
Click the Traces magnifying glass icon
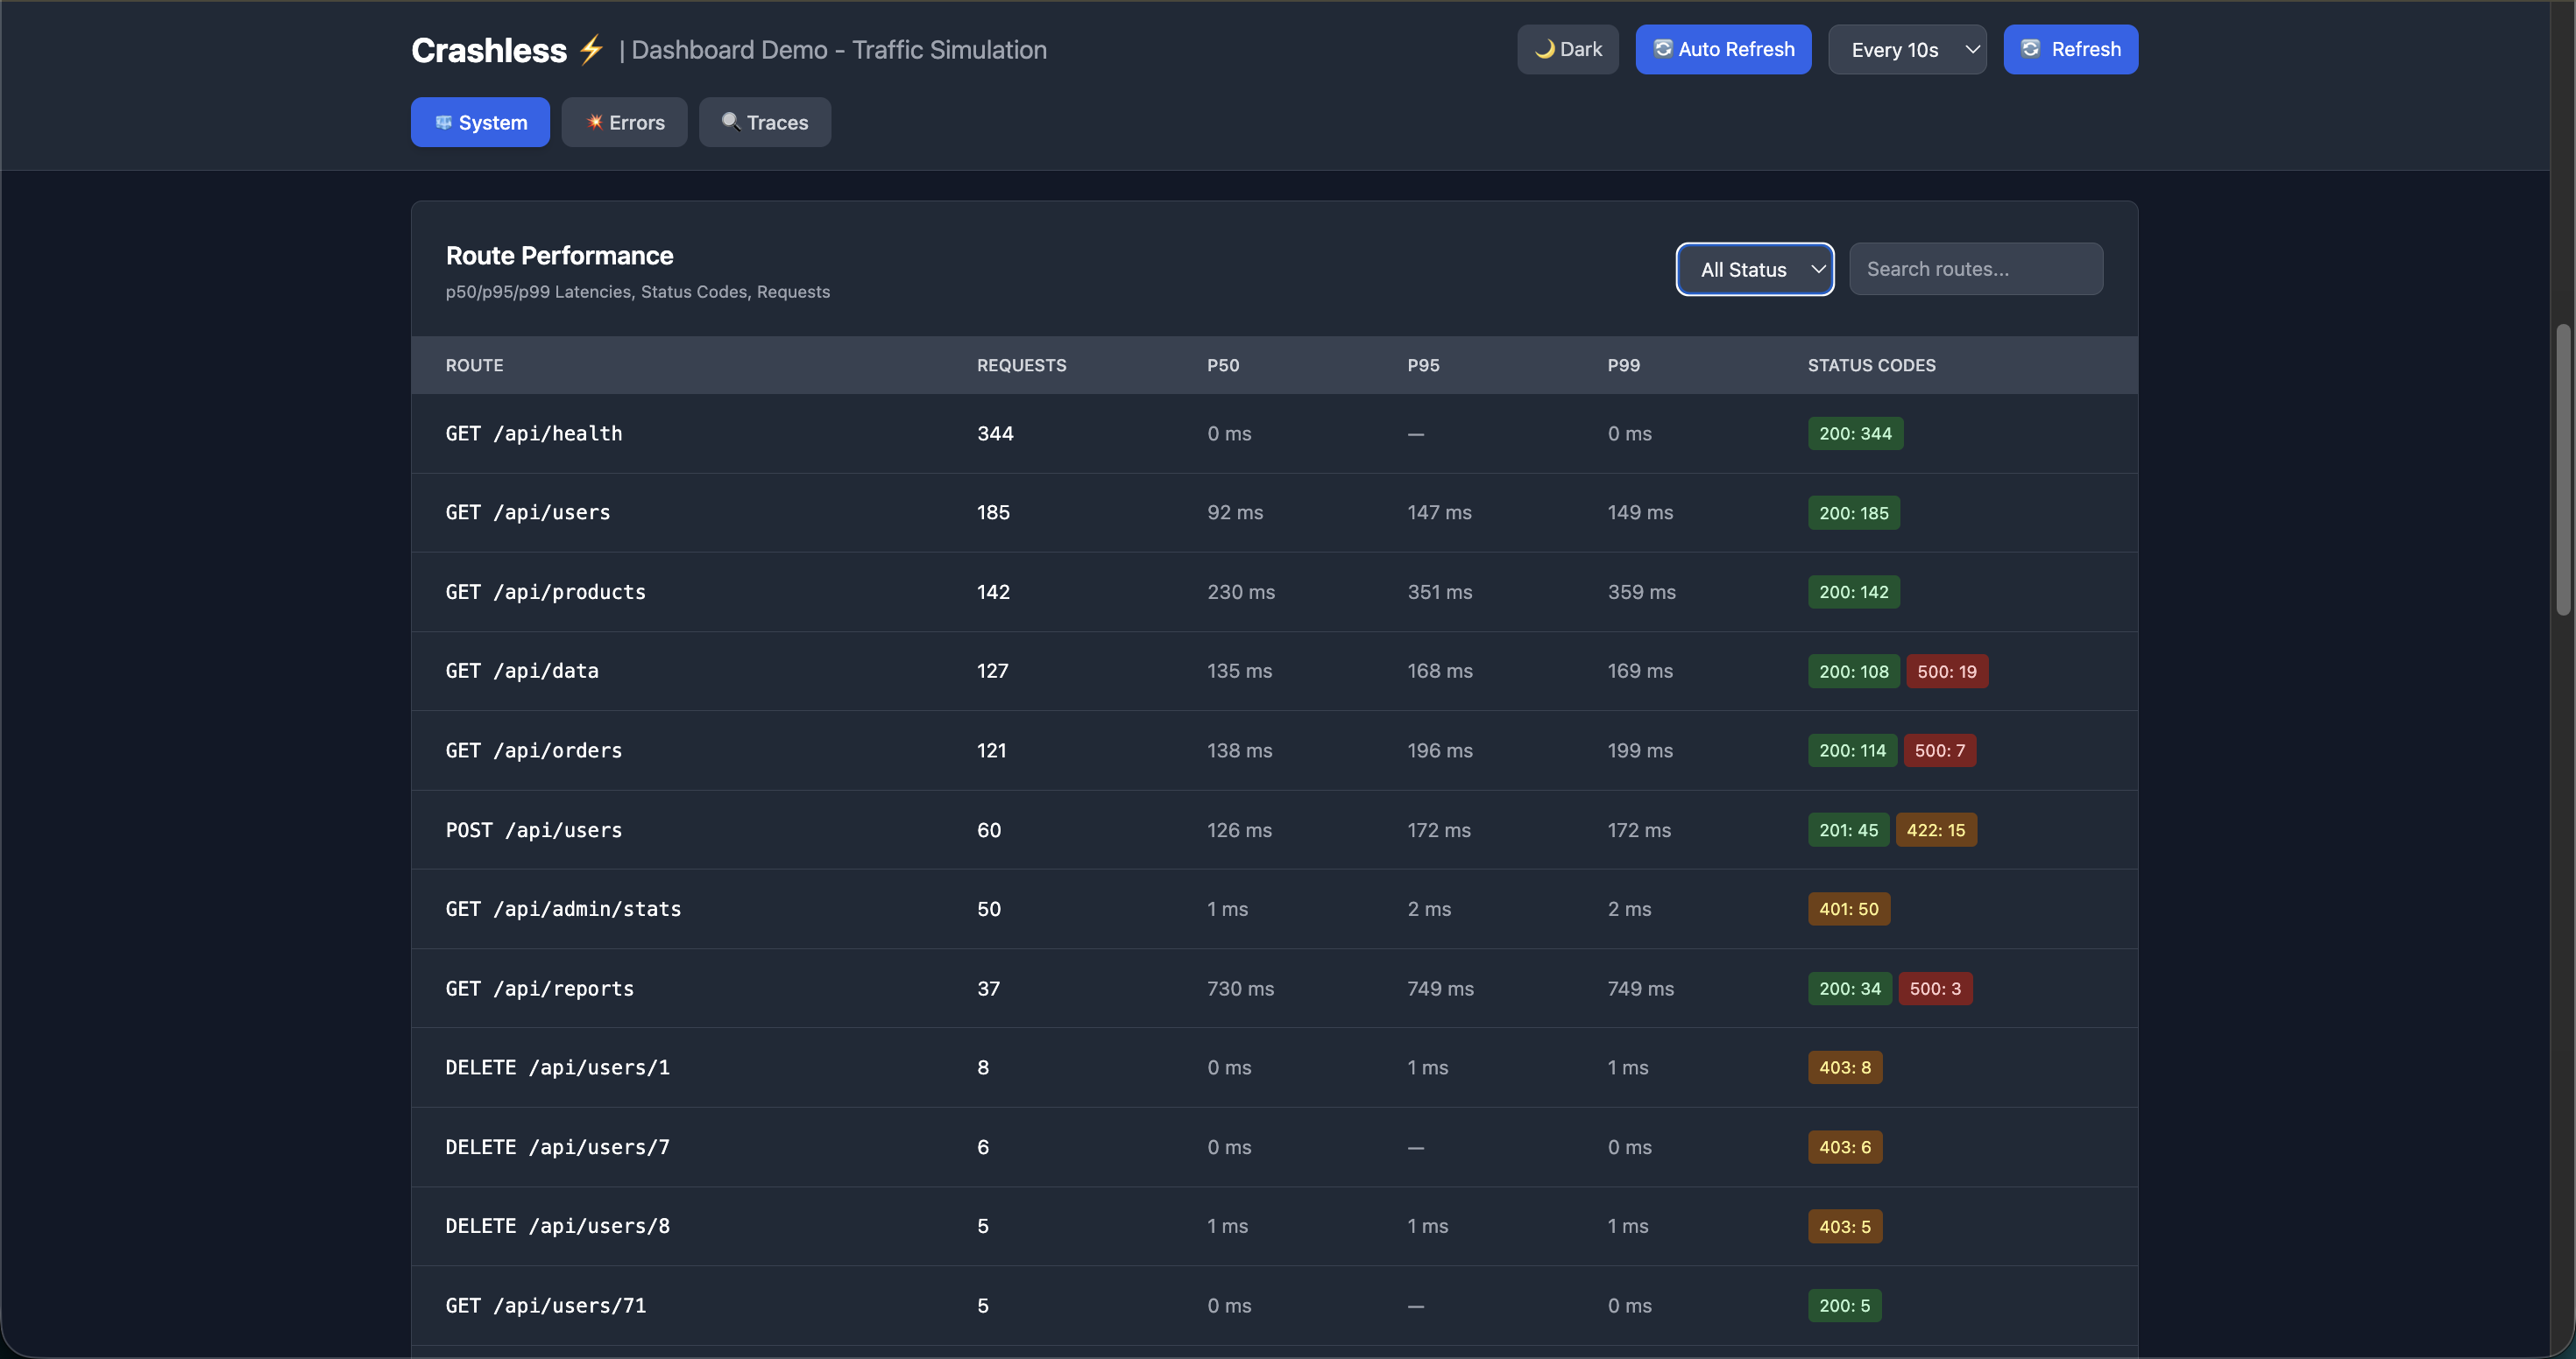click(730, 122)
